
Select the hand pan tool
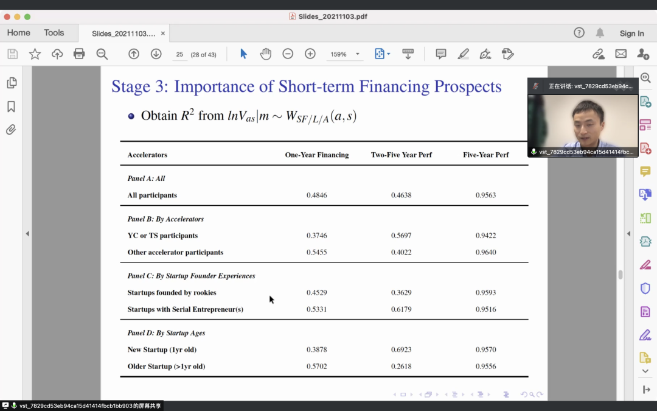point(265,54)
